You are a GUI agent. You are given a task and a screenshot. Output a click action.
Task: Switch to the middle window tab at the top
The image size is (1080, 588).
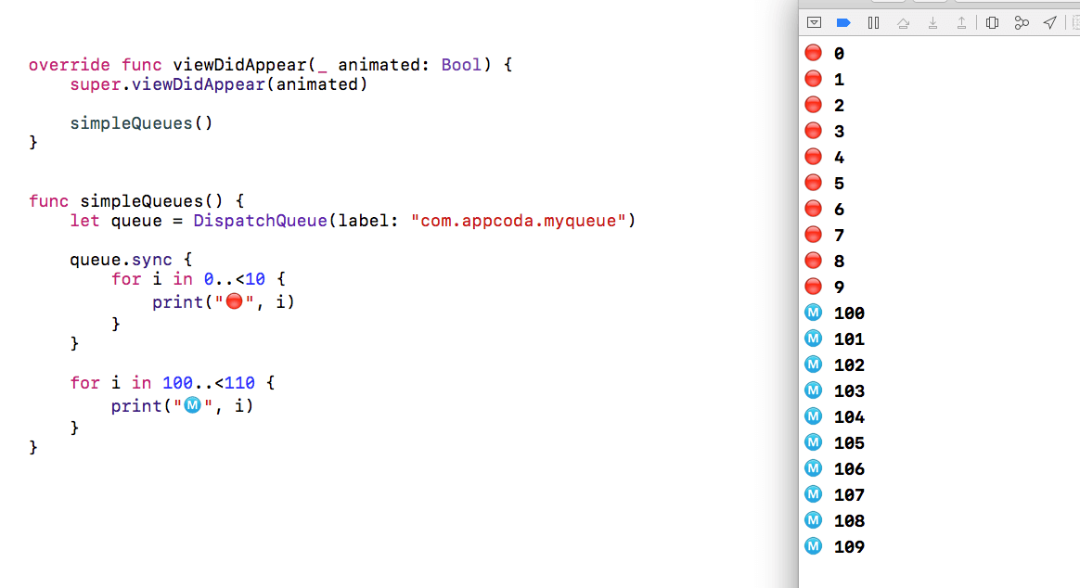pyautogui.click(x=929, y=3)
